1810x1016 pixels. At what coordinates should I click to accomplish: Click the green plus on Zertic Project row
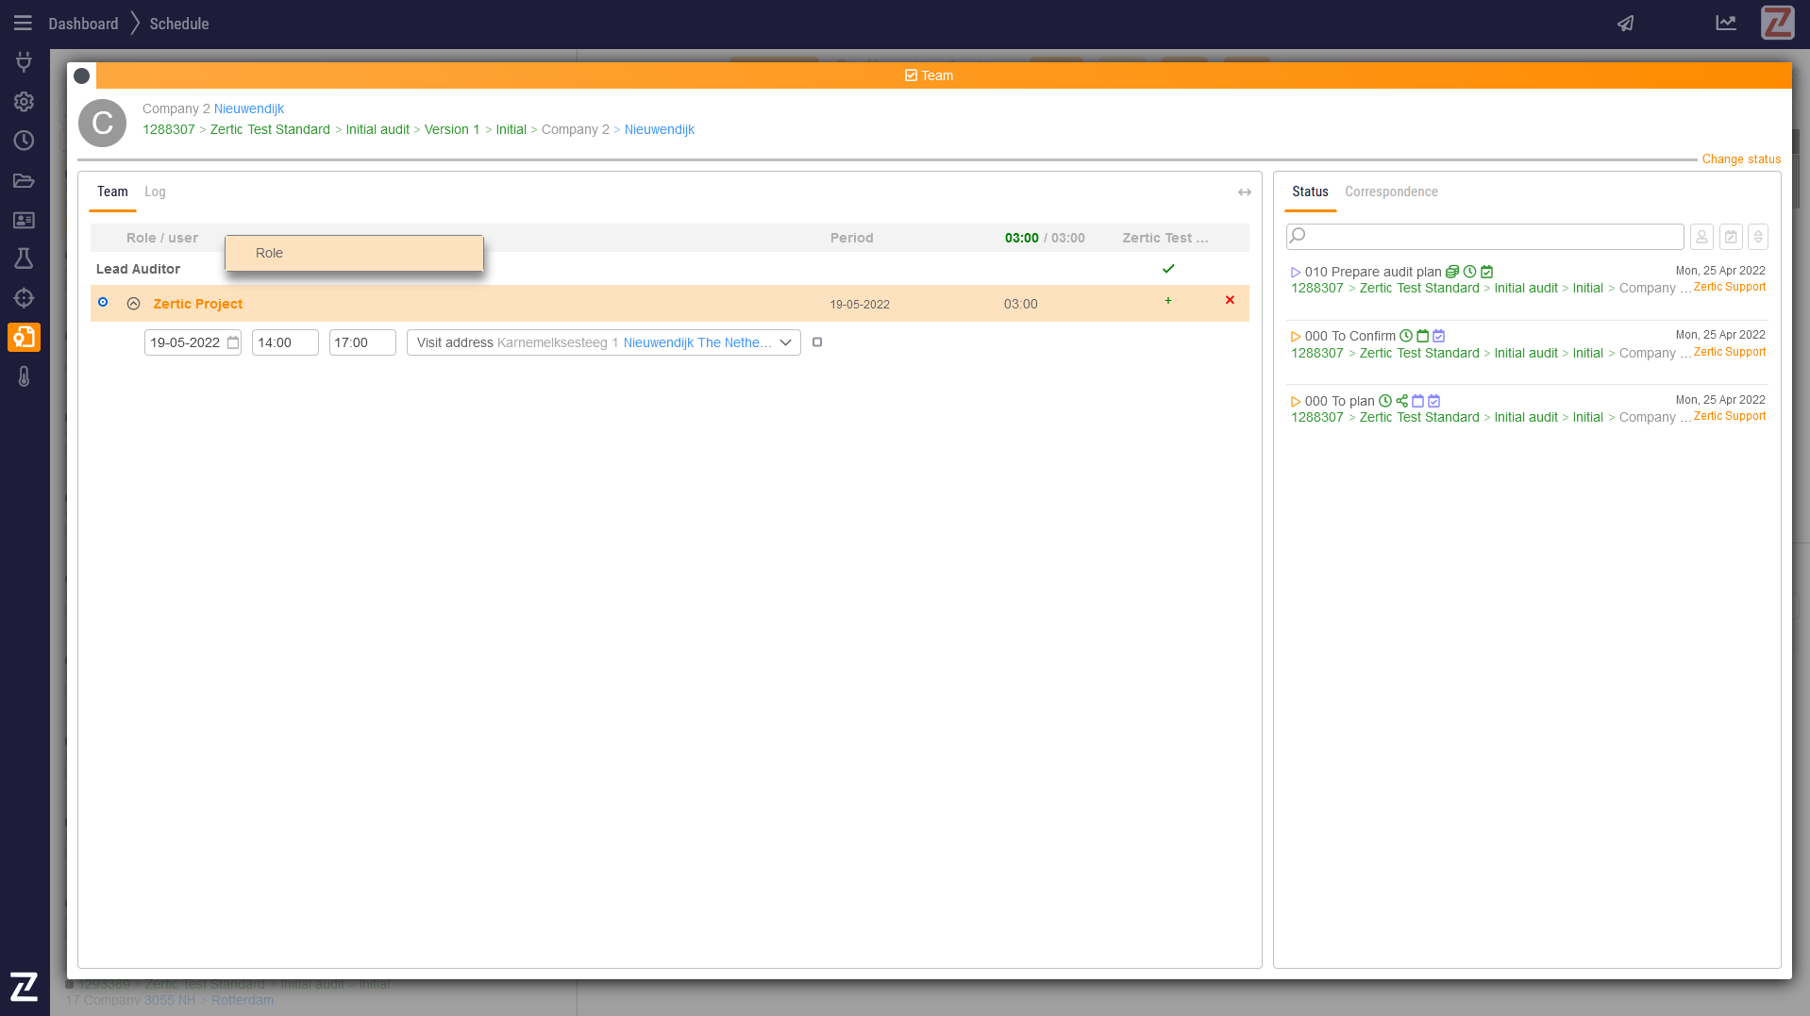coord(1168,301)
